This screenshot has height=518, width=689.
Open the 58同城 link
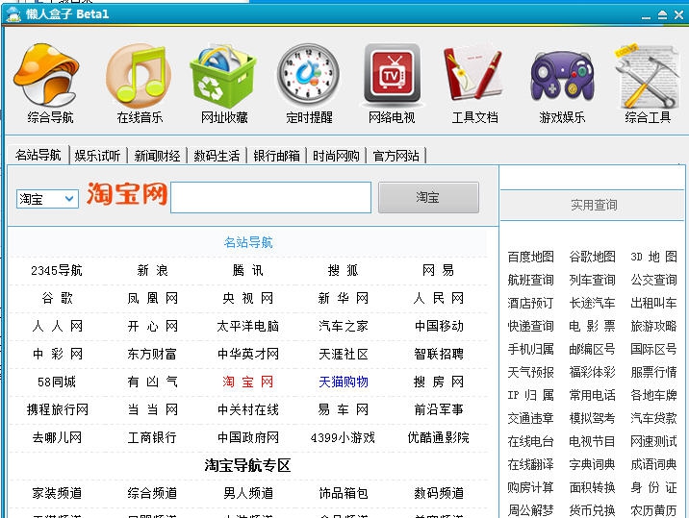pyautogui.click(x=57, y=382)
